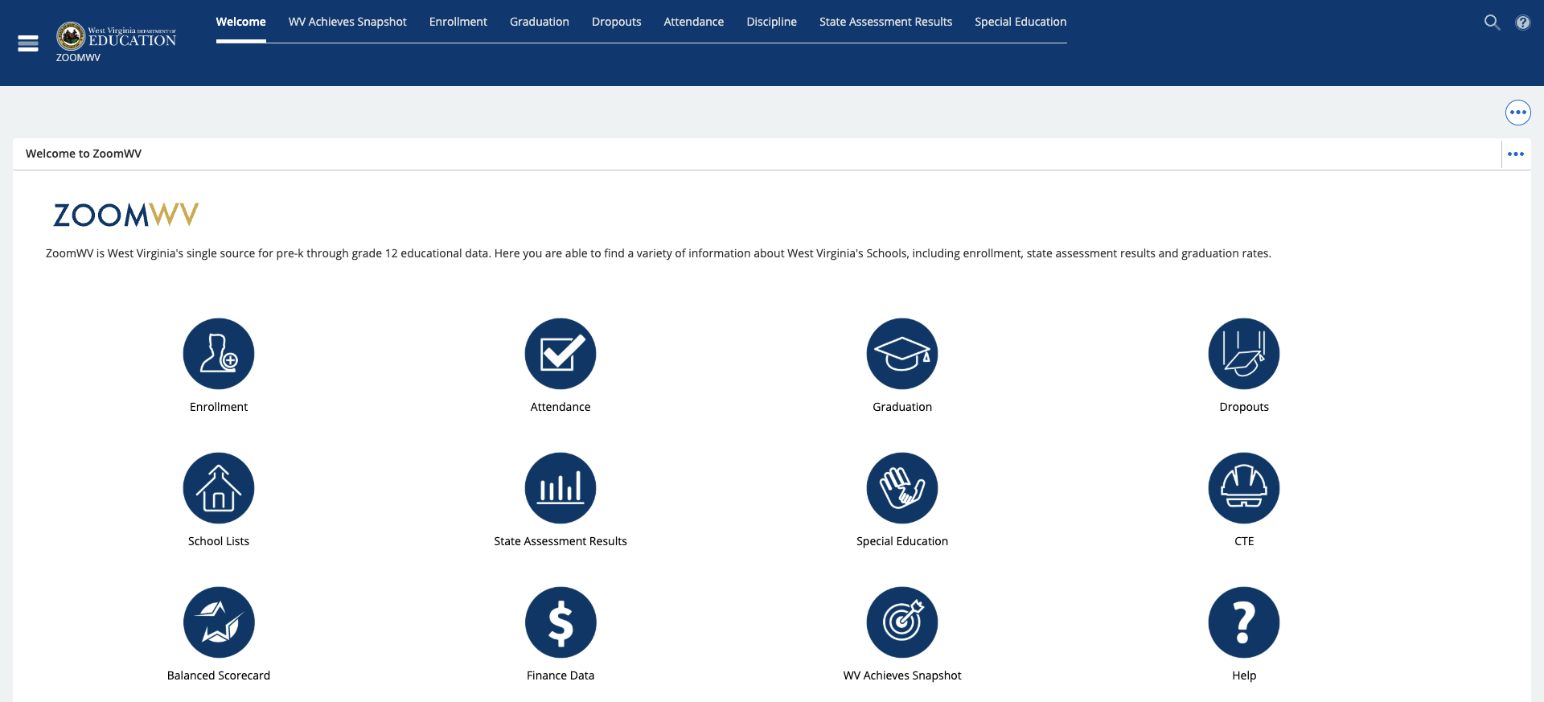Click the Attendance checkmark icon
Viewport: 1544px width, 702px height.
tap(561, 354)
